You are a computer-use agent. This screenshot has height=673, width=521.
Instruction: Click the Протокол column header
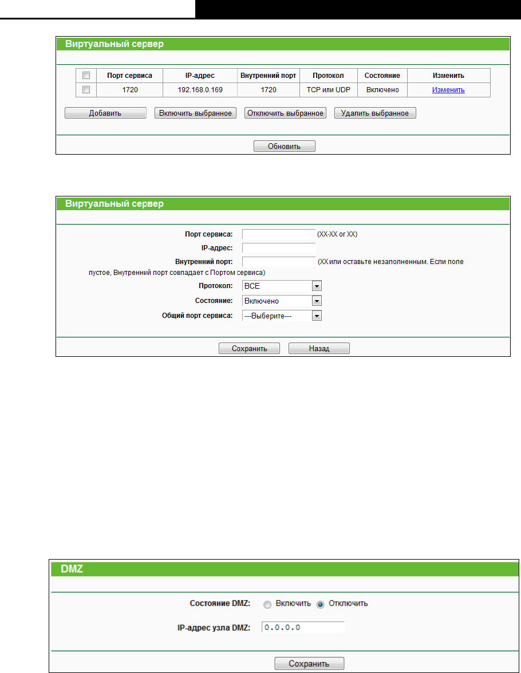tap(328, 76)
